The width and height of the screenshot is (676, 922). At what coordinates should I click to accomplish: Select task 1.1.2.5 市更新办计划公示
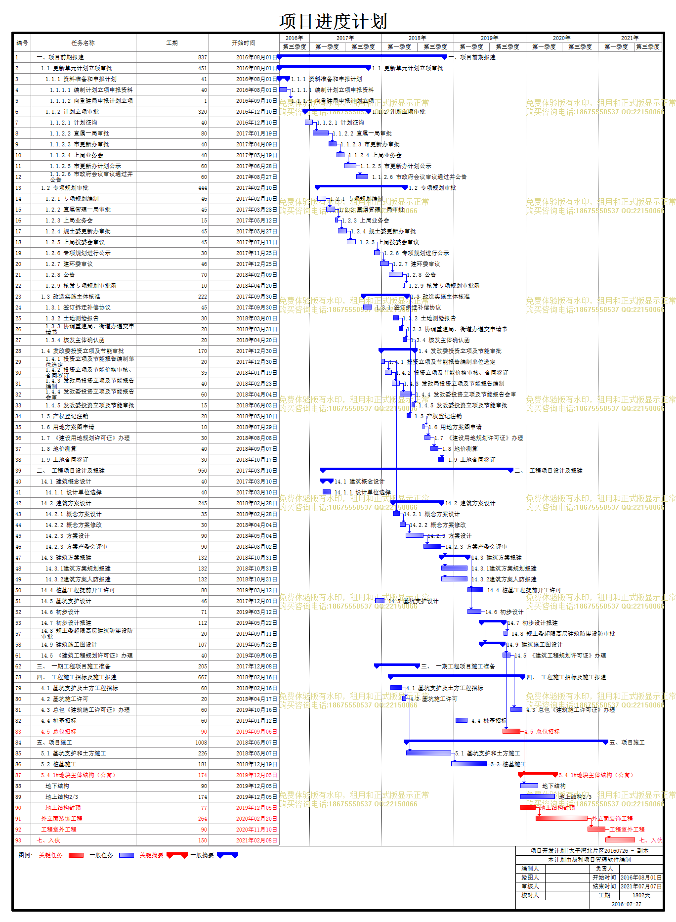pos(146,166)
